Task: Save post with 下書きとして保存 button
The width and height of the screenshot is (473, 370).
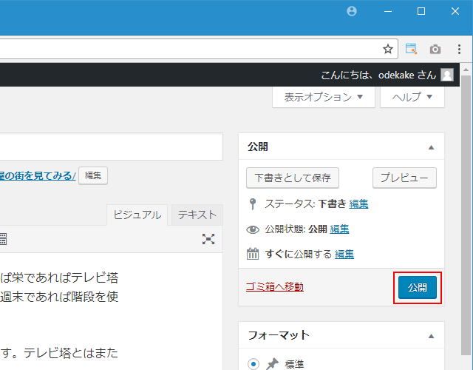Action: pos(293,178)
